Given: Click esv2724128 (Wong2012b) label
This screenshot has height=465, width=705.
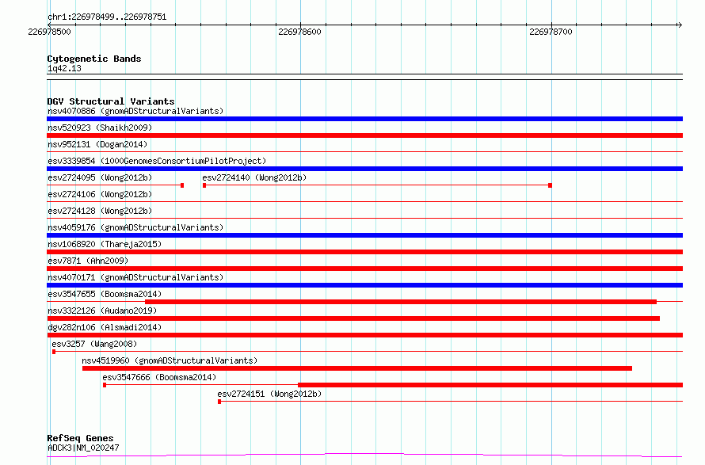Looking at the screenshot, I should click(100, 211).
